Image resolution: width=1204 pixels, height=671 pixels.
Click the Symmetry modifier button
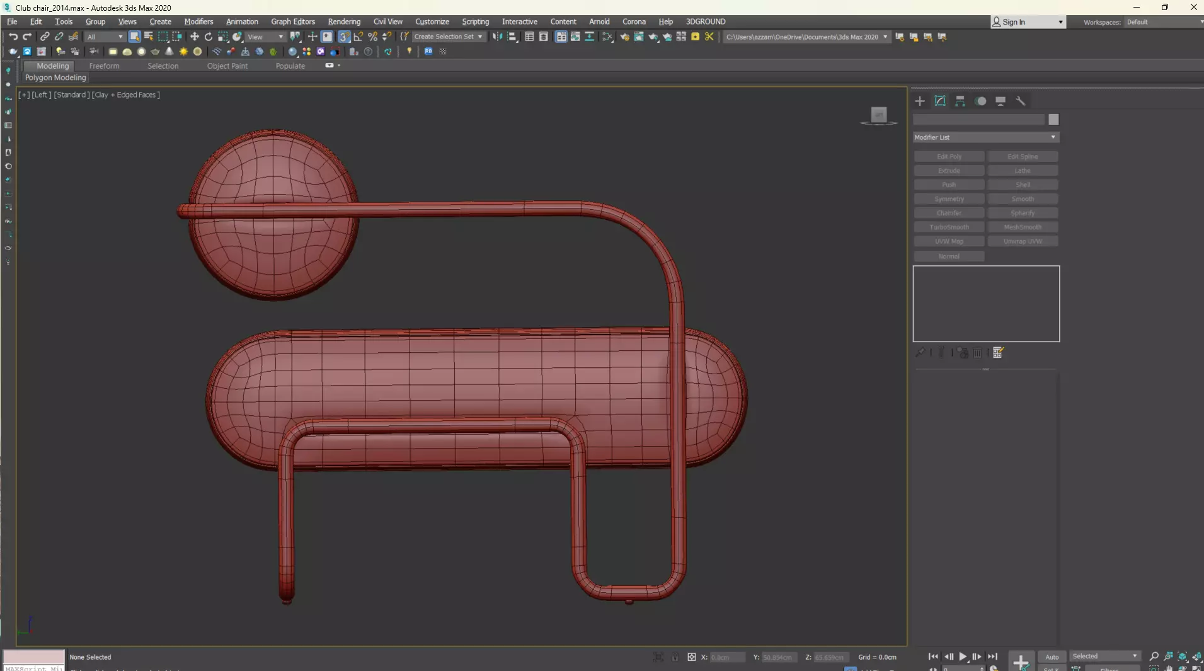point(949,198)
